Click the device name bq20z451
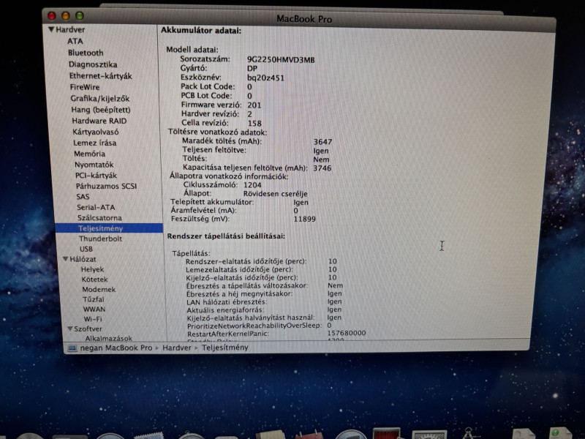The height and width of the screenshot is (439, 585). point(265,78)
